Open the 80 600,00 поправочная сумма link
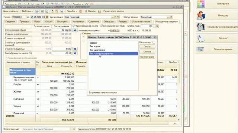 pos(115,30)
